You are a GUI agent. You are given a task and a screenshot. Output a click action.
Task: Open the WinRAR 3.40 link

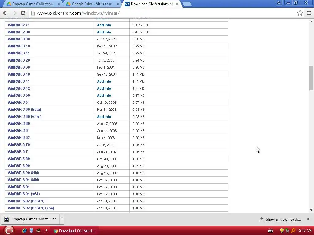coord(19,74)
